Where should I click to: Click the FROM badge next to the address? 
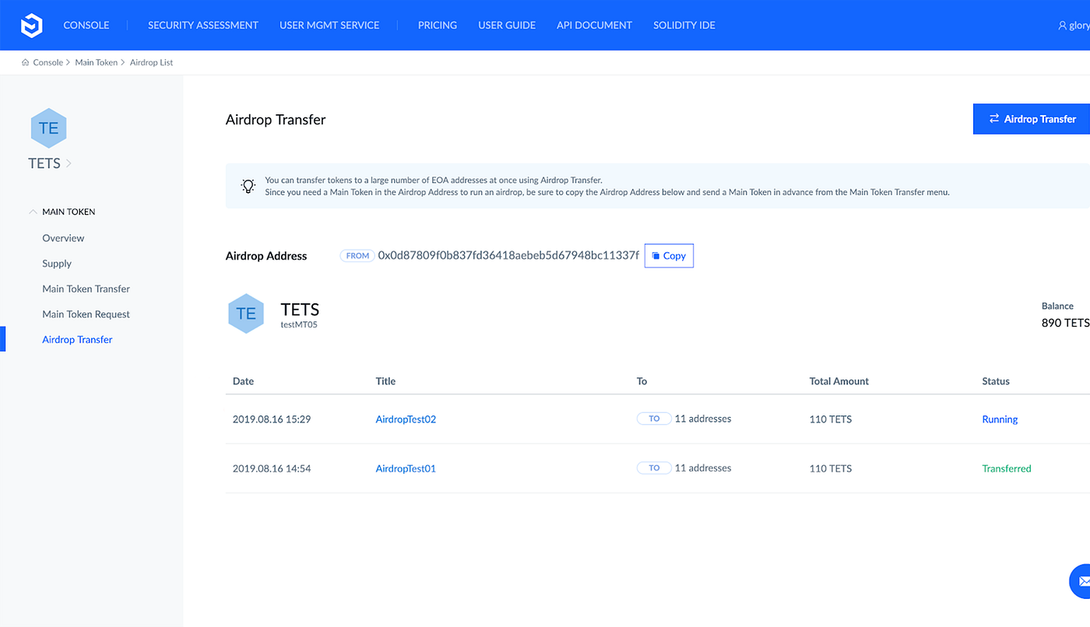pyautogui.click(x=357, y=256)
